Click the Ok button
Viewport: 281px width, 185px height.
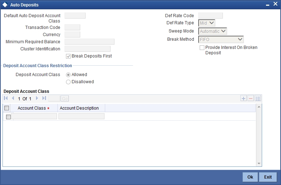tap(250, 177)
